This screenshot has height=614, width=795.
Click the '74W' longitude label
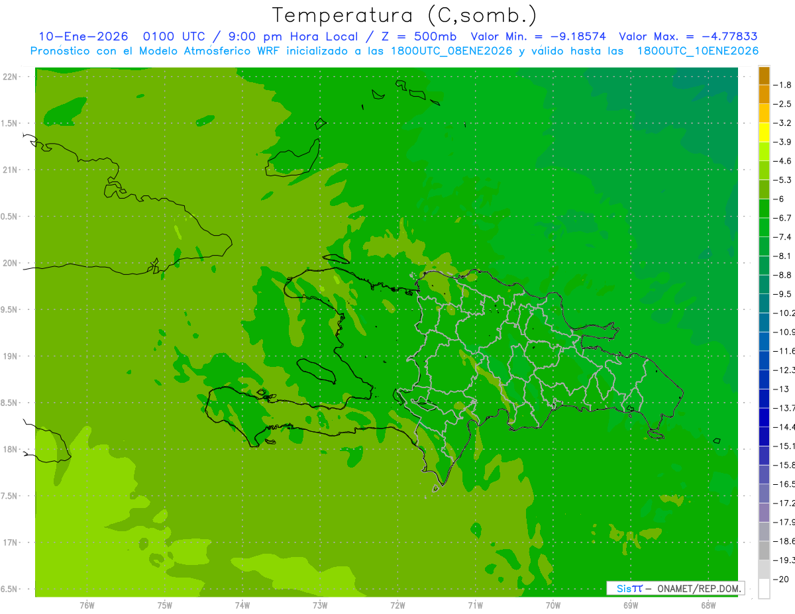click(242, 605)
